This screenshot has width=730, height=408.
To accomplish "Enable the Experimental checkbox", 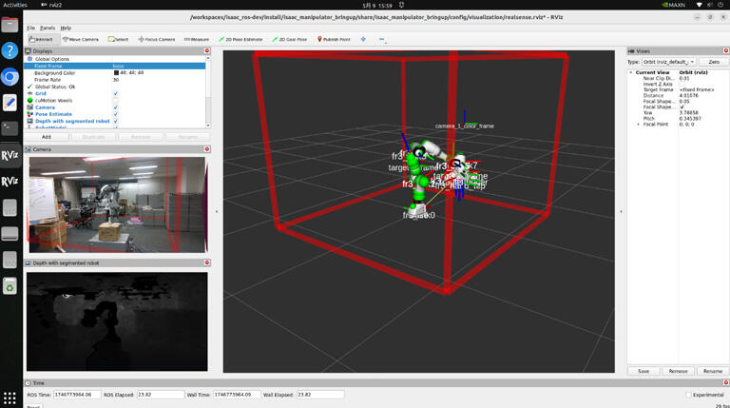I will (688, 395).
